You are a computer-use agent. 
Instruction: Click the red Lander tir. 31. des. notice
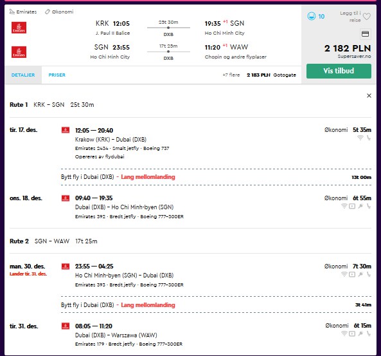coord(28,274)
